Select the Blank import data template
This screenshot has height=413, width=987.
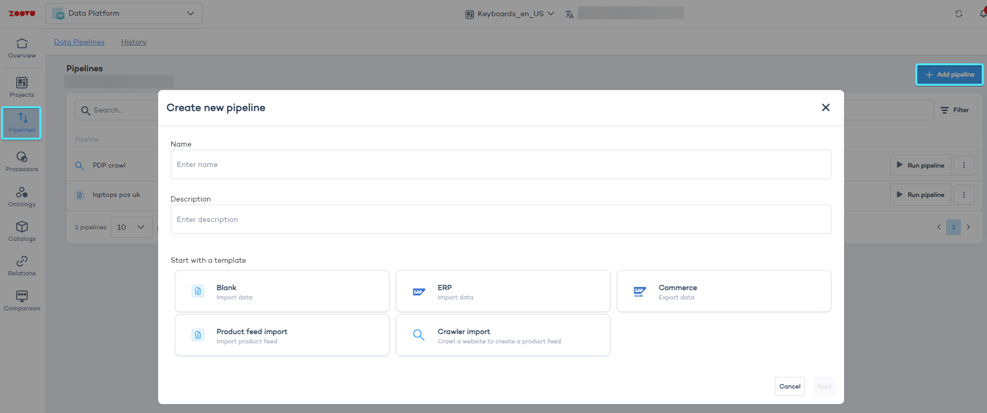tap(282, 291)
